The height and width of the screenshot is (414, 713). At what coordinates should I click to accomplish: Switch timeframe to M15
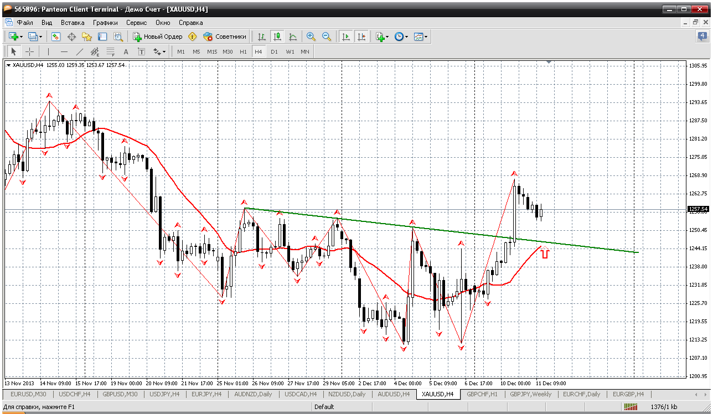[212, 51]
